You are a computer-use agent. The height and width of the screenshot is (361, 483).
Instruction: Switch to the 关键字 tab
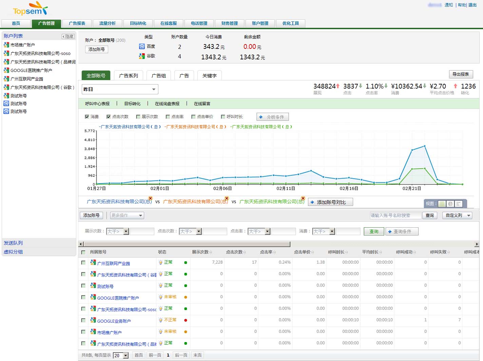[x=210, y=75]
